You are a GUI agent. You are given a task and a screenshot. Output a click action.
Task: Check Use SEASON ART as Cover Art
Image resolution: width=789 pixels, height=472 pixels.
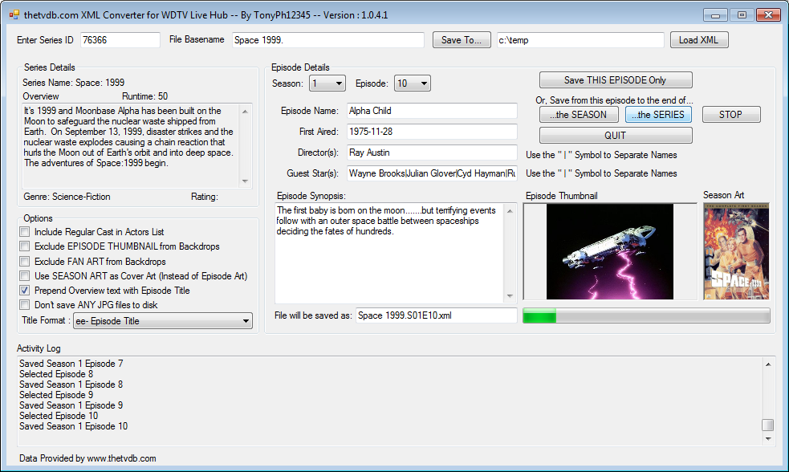pyautogui.click(x=24, y=276)
